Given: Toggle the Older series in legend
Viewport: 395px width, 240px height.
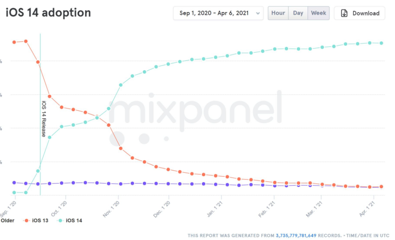Looking at the screenshot, I should click(7, 220).
